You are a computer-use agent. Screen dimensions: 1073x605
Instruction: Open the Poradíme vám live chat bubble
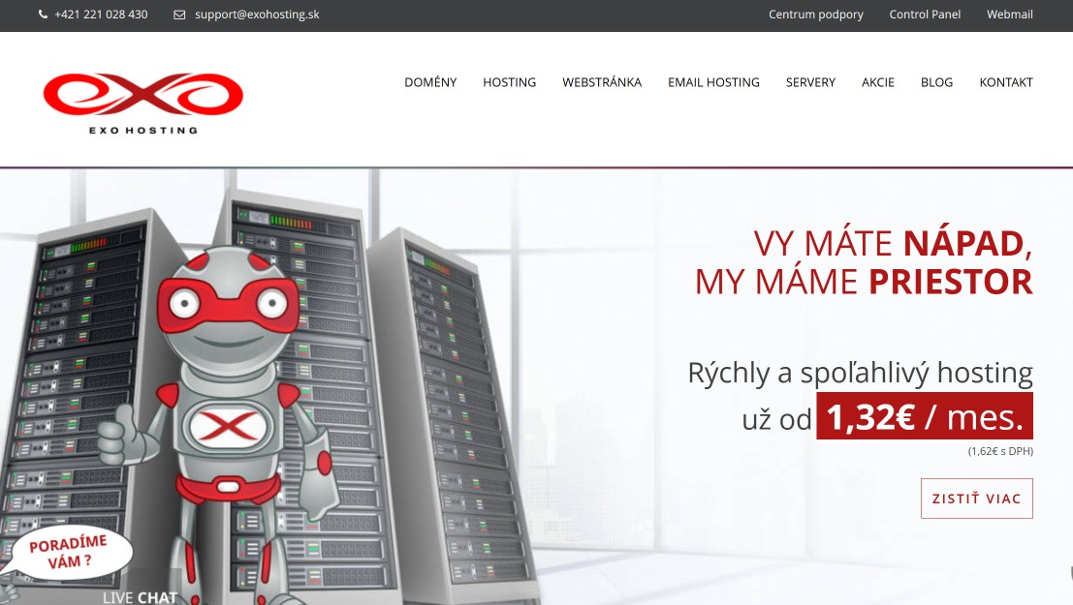[x=69, y=553]
